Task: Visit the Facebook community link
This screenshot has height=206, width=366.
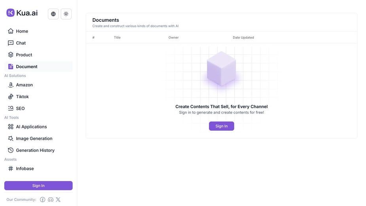Action: [x=42, y=199]
